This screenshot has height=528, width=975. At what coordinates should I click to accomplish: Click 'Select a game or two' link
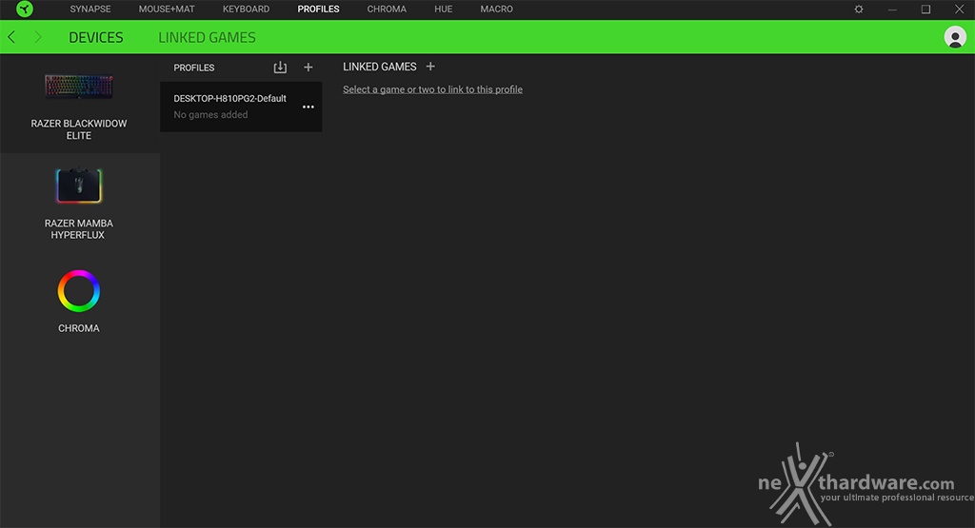(x=433, y=89)
